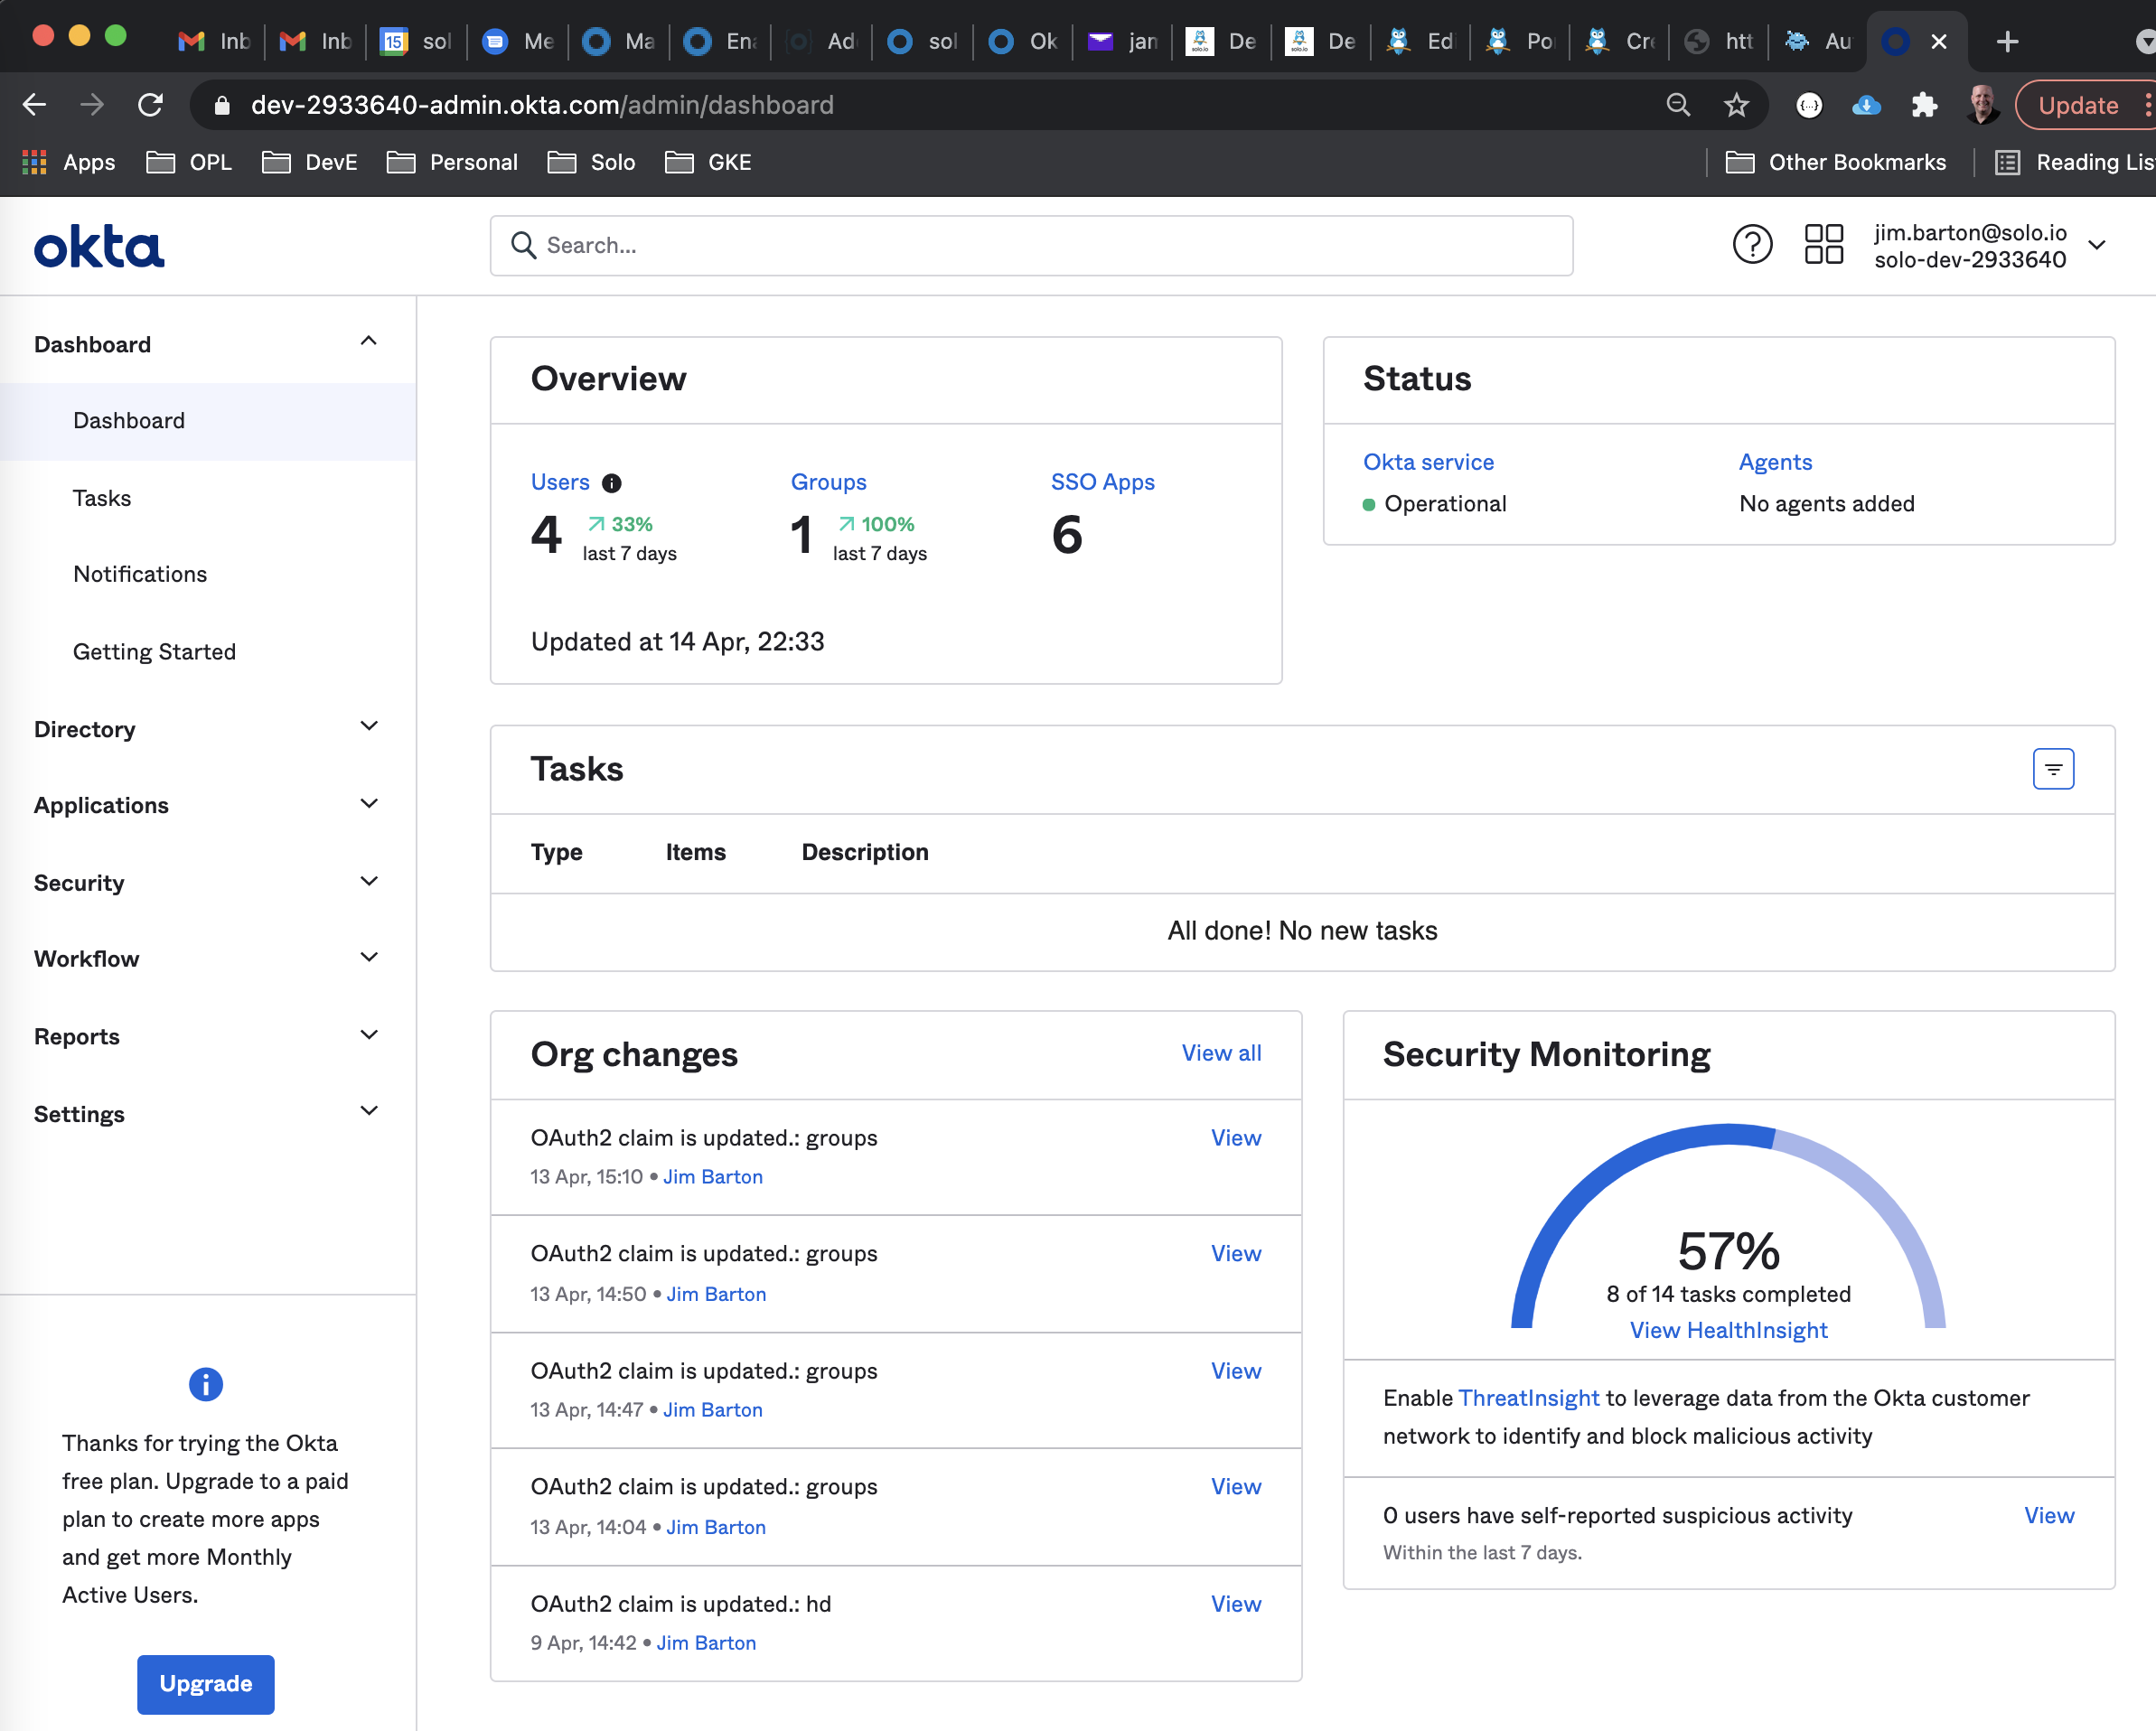Open the Extensions puzzle icon
The width and height of the screenshot is (2156, 1731).
click(x=1924, y=105)
